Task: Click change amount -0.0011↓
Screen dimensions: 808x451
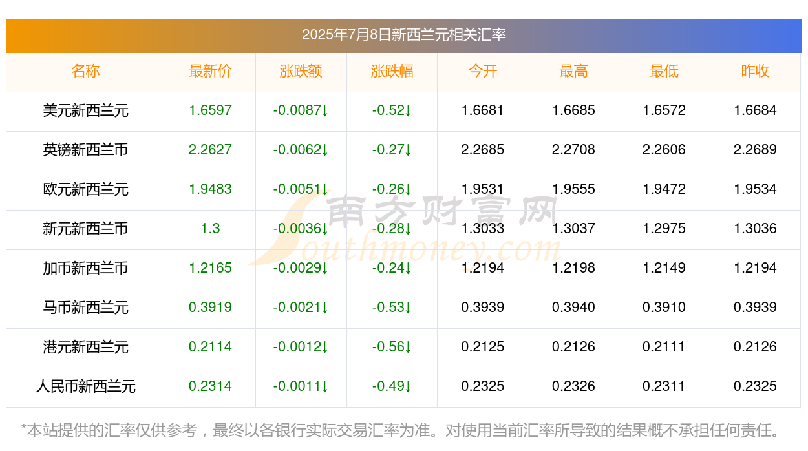Action: pyautogui.click(x=301, y=386)
